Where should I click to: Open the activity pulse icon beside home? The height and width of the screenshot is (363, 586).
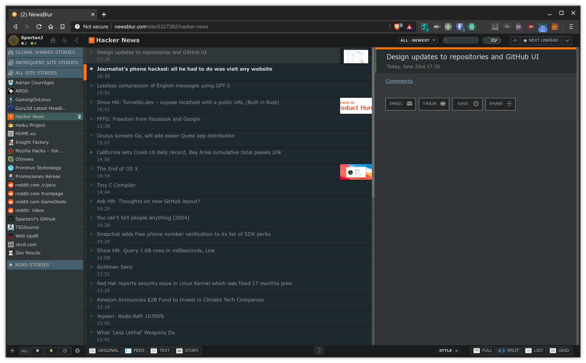pyautogui.click(x=65, y=41)
